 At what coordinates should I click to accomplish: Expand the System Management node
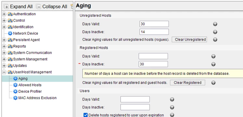tap(4, 59)
